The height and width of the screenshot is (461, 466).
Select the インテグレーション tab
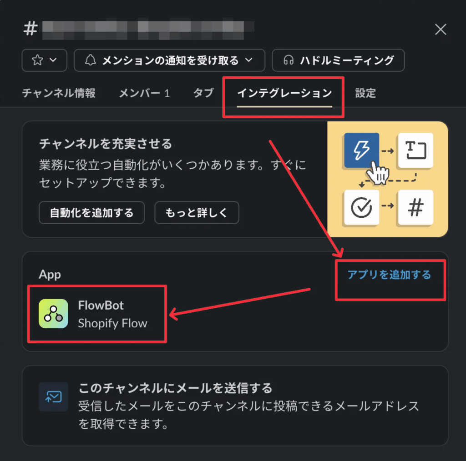tap(284, 93)
